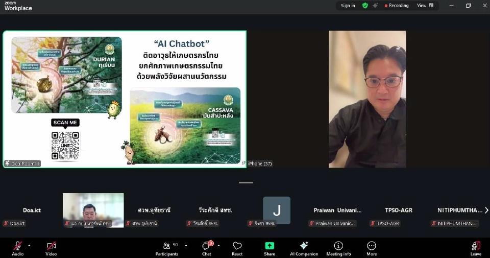
Task: Open the View layout menu
Action: point(425,6)
